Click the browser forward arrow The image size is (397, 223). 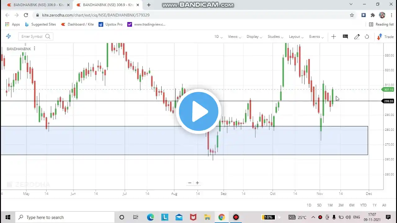[17, 15]
